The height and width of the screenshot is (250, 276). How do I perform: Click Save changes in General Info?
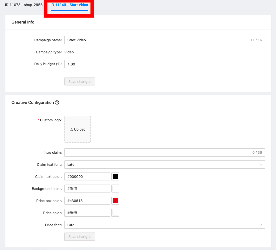80,82
